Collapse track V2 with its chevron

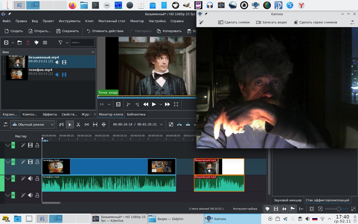(x=8, y=145)
